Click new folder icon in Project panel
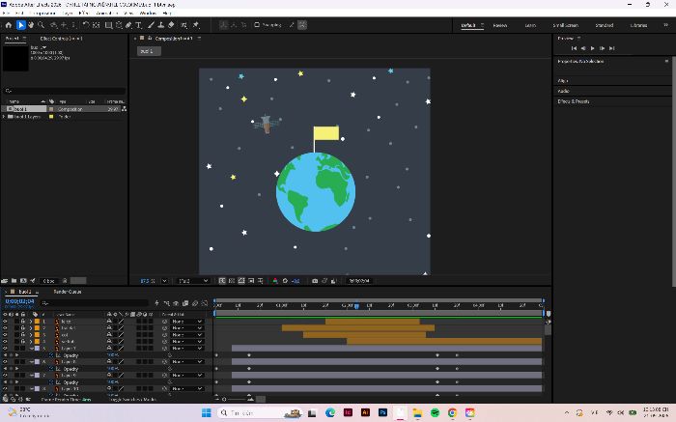This screenshot has height=422, width=676. (14, 281)
